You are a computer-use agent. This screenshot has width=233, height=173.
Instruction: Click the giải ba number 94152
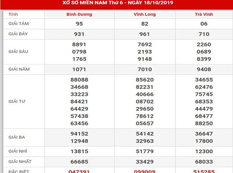coord(79,134)
